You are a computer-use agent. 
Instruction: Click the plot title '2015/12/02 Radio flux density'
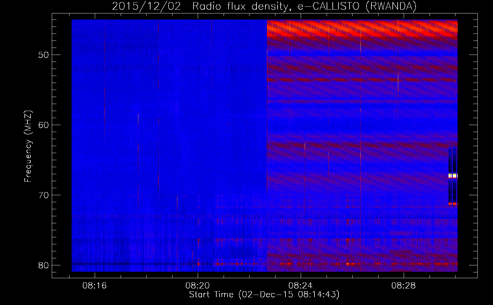point(200,6)
